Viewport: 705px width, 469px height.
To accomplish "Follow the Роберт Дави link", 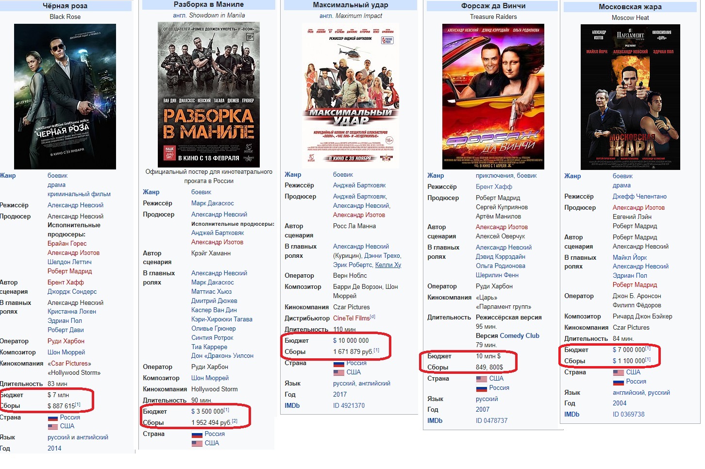I will (66, 330).
